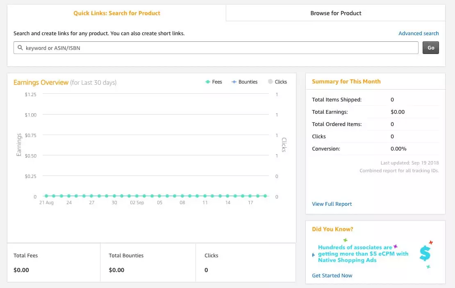Viewport: 455px width, 288px height.
Task: Open View Full Report
Action: pyautogui.click(x=332, y=204)
